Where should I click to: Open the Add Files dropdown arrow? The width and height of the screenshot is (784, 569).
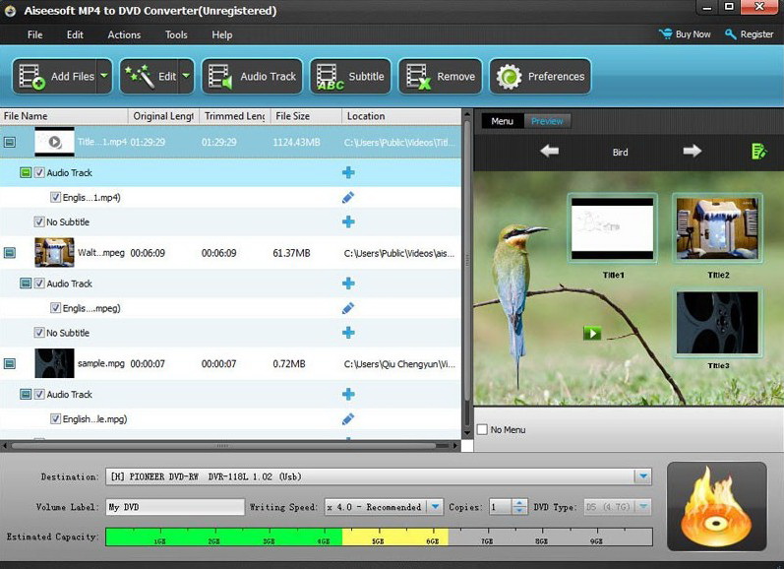tap(104, 77)
